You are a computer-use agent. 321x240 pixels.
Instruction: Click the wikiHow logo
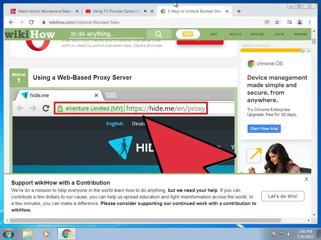coord(30,34)
